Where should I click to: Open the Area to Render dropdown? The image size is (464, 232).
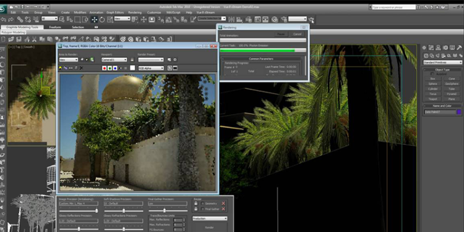(68, 60)
